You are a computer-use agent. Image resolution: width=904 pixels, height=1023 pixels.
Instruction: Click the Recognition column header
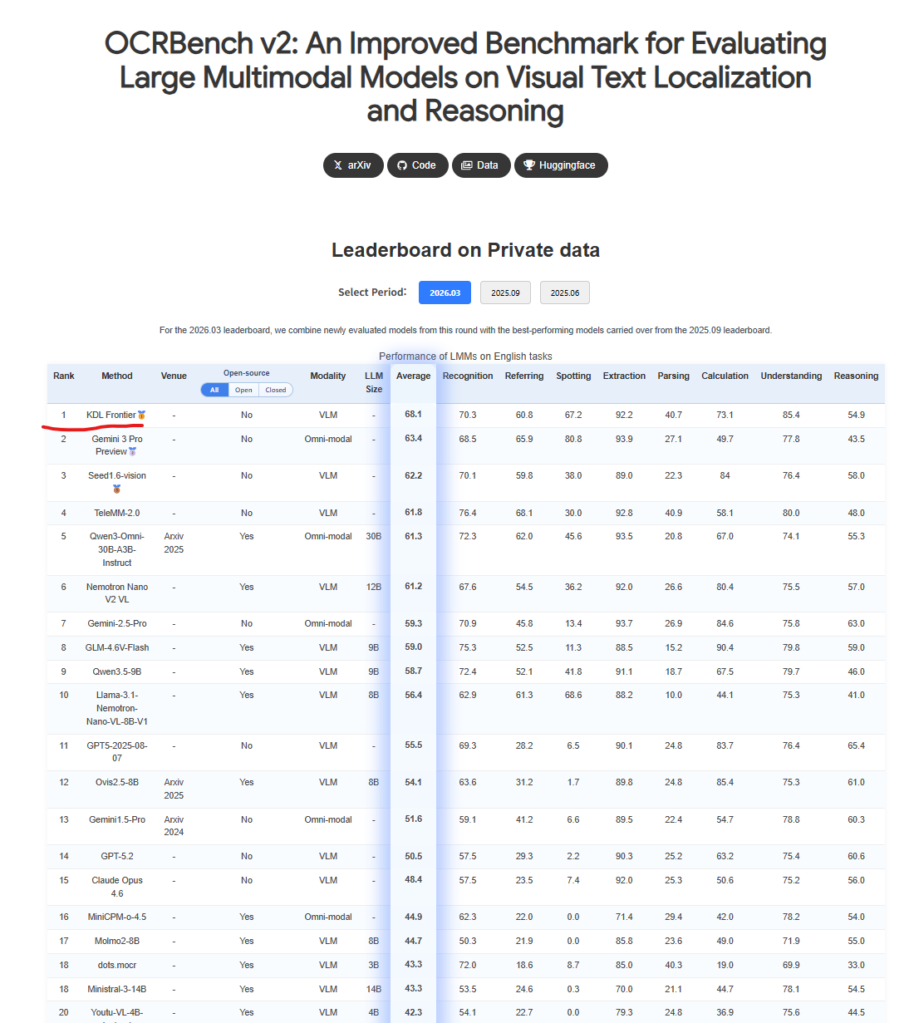(x=468, y=376)
